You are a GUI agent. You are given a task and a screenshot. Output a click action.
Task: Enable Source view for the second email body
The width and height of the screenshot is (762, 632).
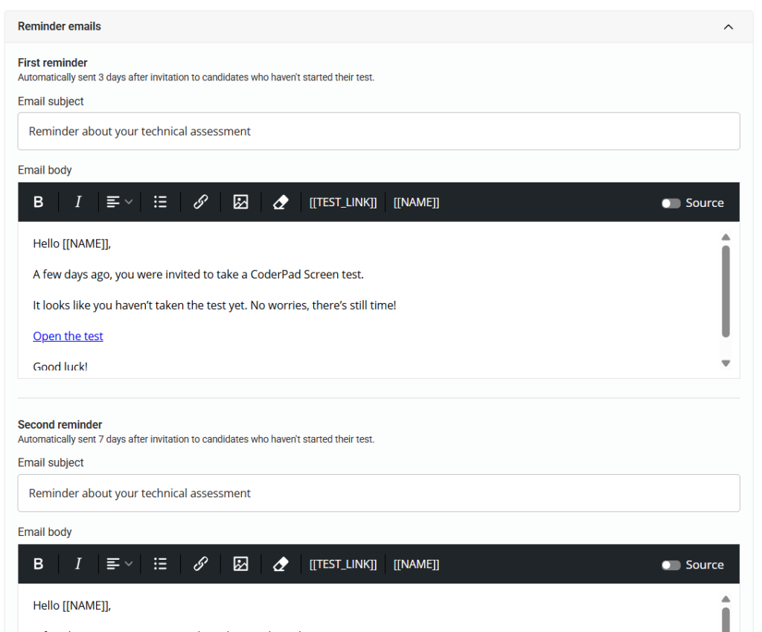click(x=671, y=564)
